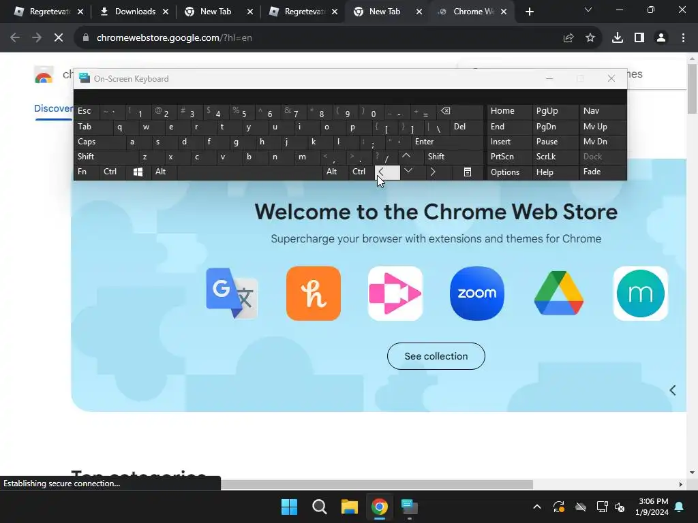698x523 pixels.
Task: Click the horizontal scrollbar thumb
Action: [376, 484]
